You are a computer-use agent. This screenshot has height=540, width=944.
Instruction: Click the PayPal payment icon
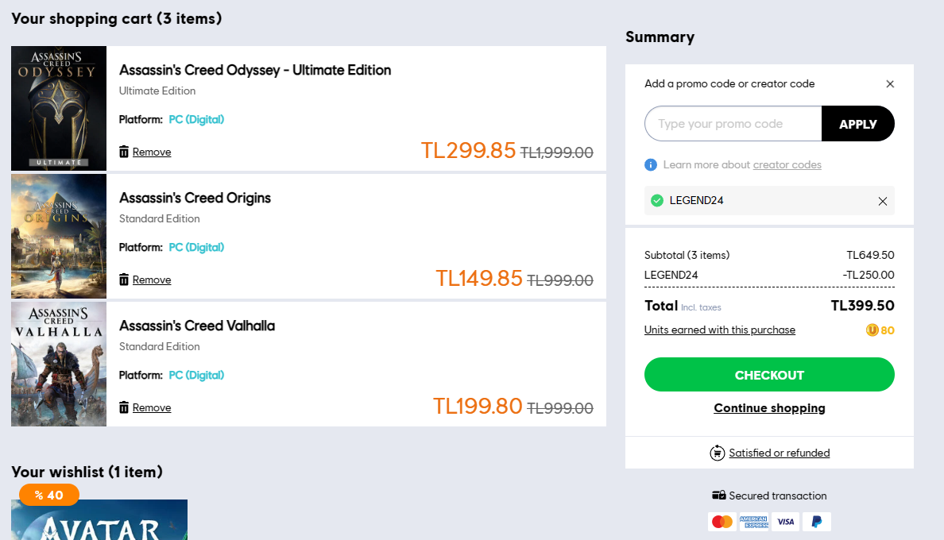tap(816, 522)
